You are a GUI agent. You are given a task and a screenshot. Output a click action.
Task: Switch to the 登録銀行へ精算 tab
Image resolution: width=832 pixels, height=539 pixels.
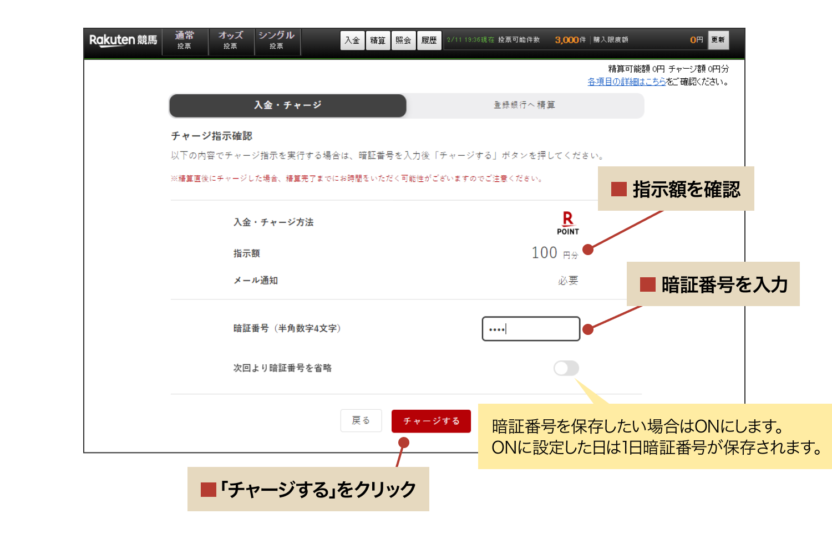click(x=525, y=105)
